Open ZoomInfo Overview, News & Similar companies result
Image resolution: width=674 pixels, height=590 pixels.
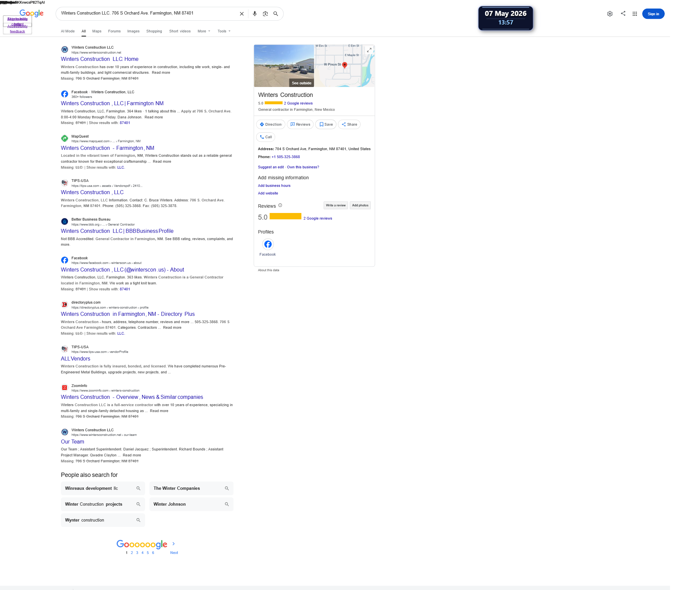[132, 397]
